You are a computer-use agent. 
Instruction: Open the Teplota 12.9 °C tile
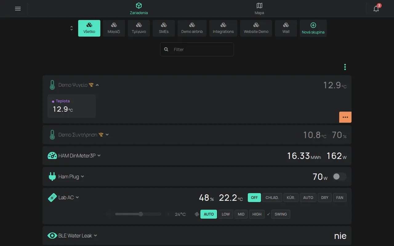[71, 106]
